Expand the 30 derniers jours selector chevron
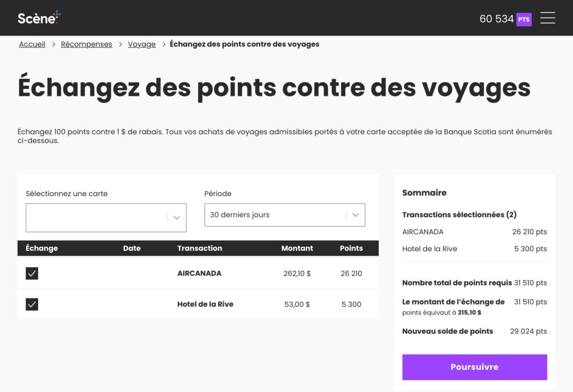Viewport: 573px width, 392px height. coord(355,214)
